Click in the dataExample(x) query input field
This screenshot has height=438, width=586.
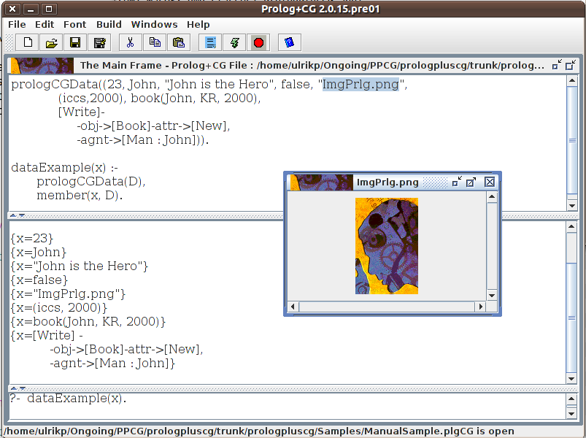(285, 399)
